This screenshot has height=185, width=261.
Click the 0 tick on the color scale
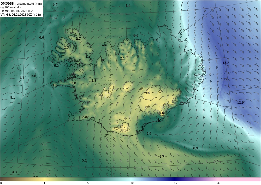pos(1,183)
